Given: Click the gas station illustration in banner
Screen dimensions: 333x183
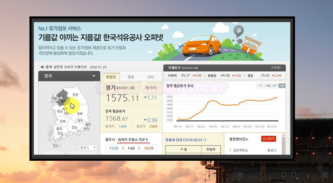Looking at the screenshot, I should 251,45.
